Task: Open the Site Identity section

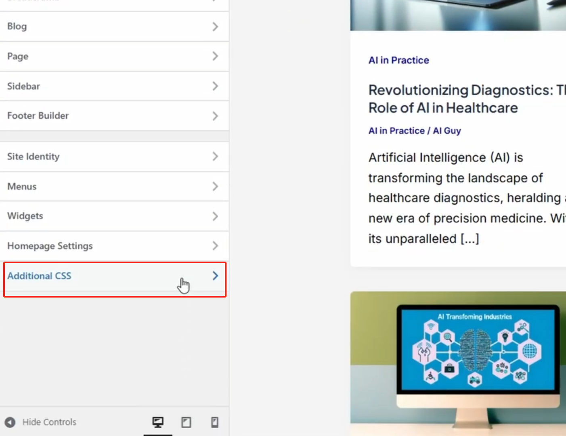Action: [114, 157]
